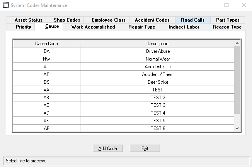Open the Work Accomplished tab
This screenshot has height=167, width=252.
point(93,27)
